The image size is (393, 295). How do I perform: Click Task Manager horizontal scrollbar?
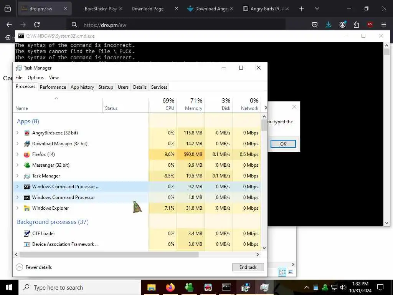coord(109,255)
